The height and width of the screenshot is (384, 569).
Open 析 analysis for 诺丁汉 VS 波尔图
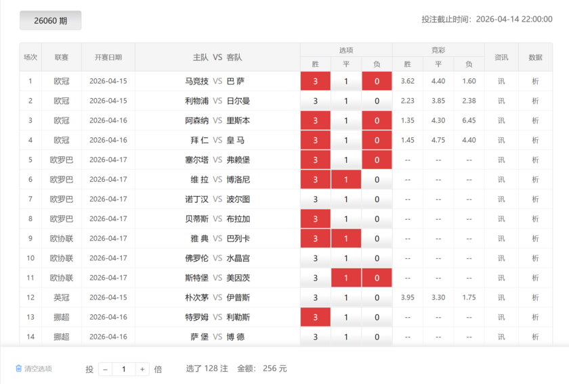pyautogui.click(x=535, y=199)
